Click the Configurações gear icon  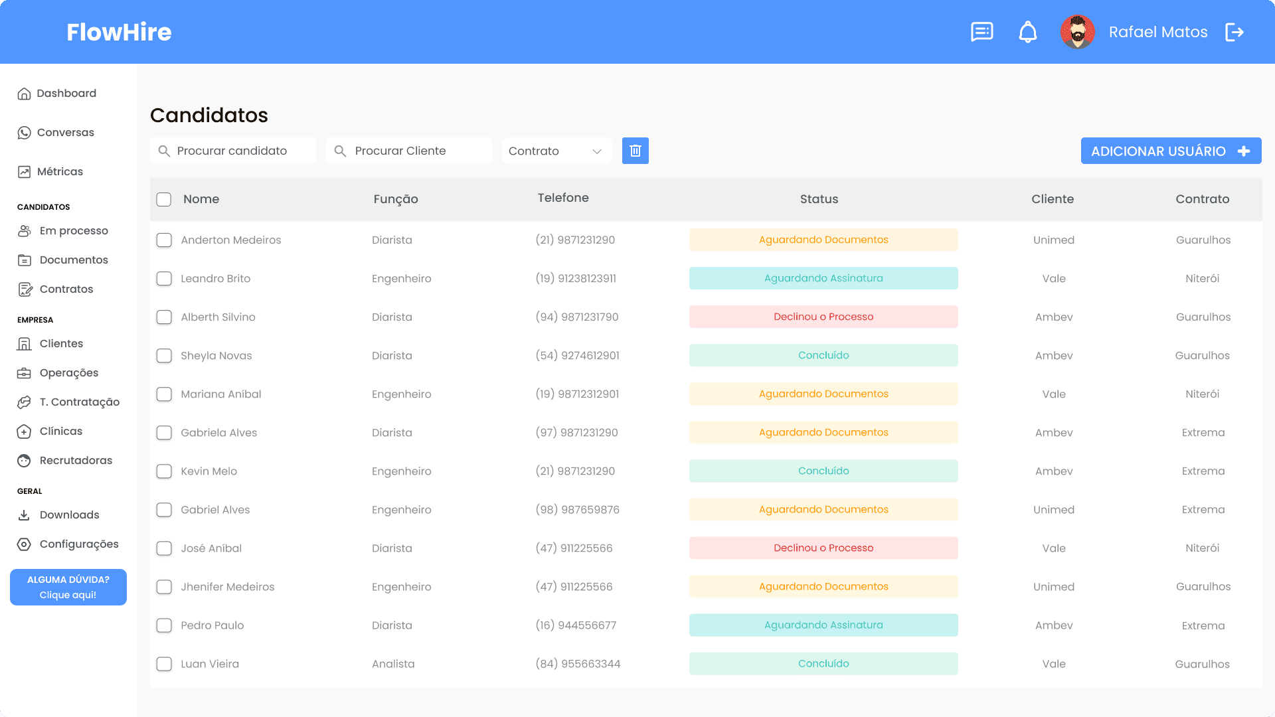pos(25,544)
